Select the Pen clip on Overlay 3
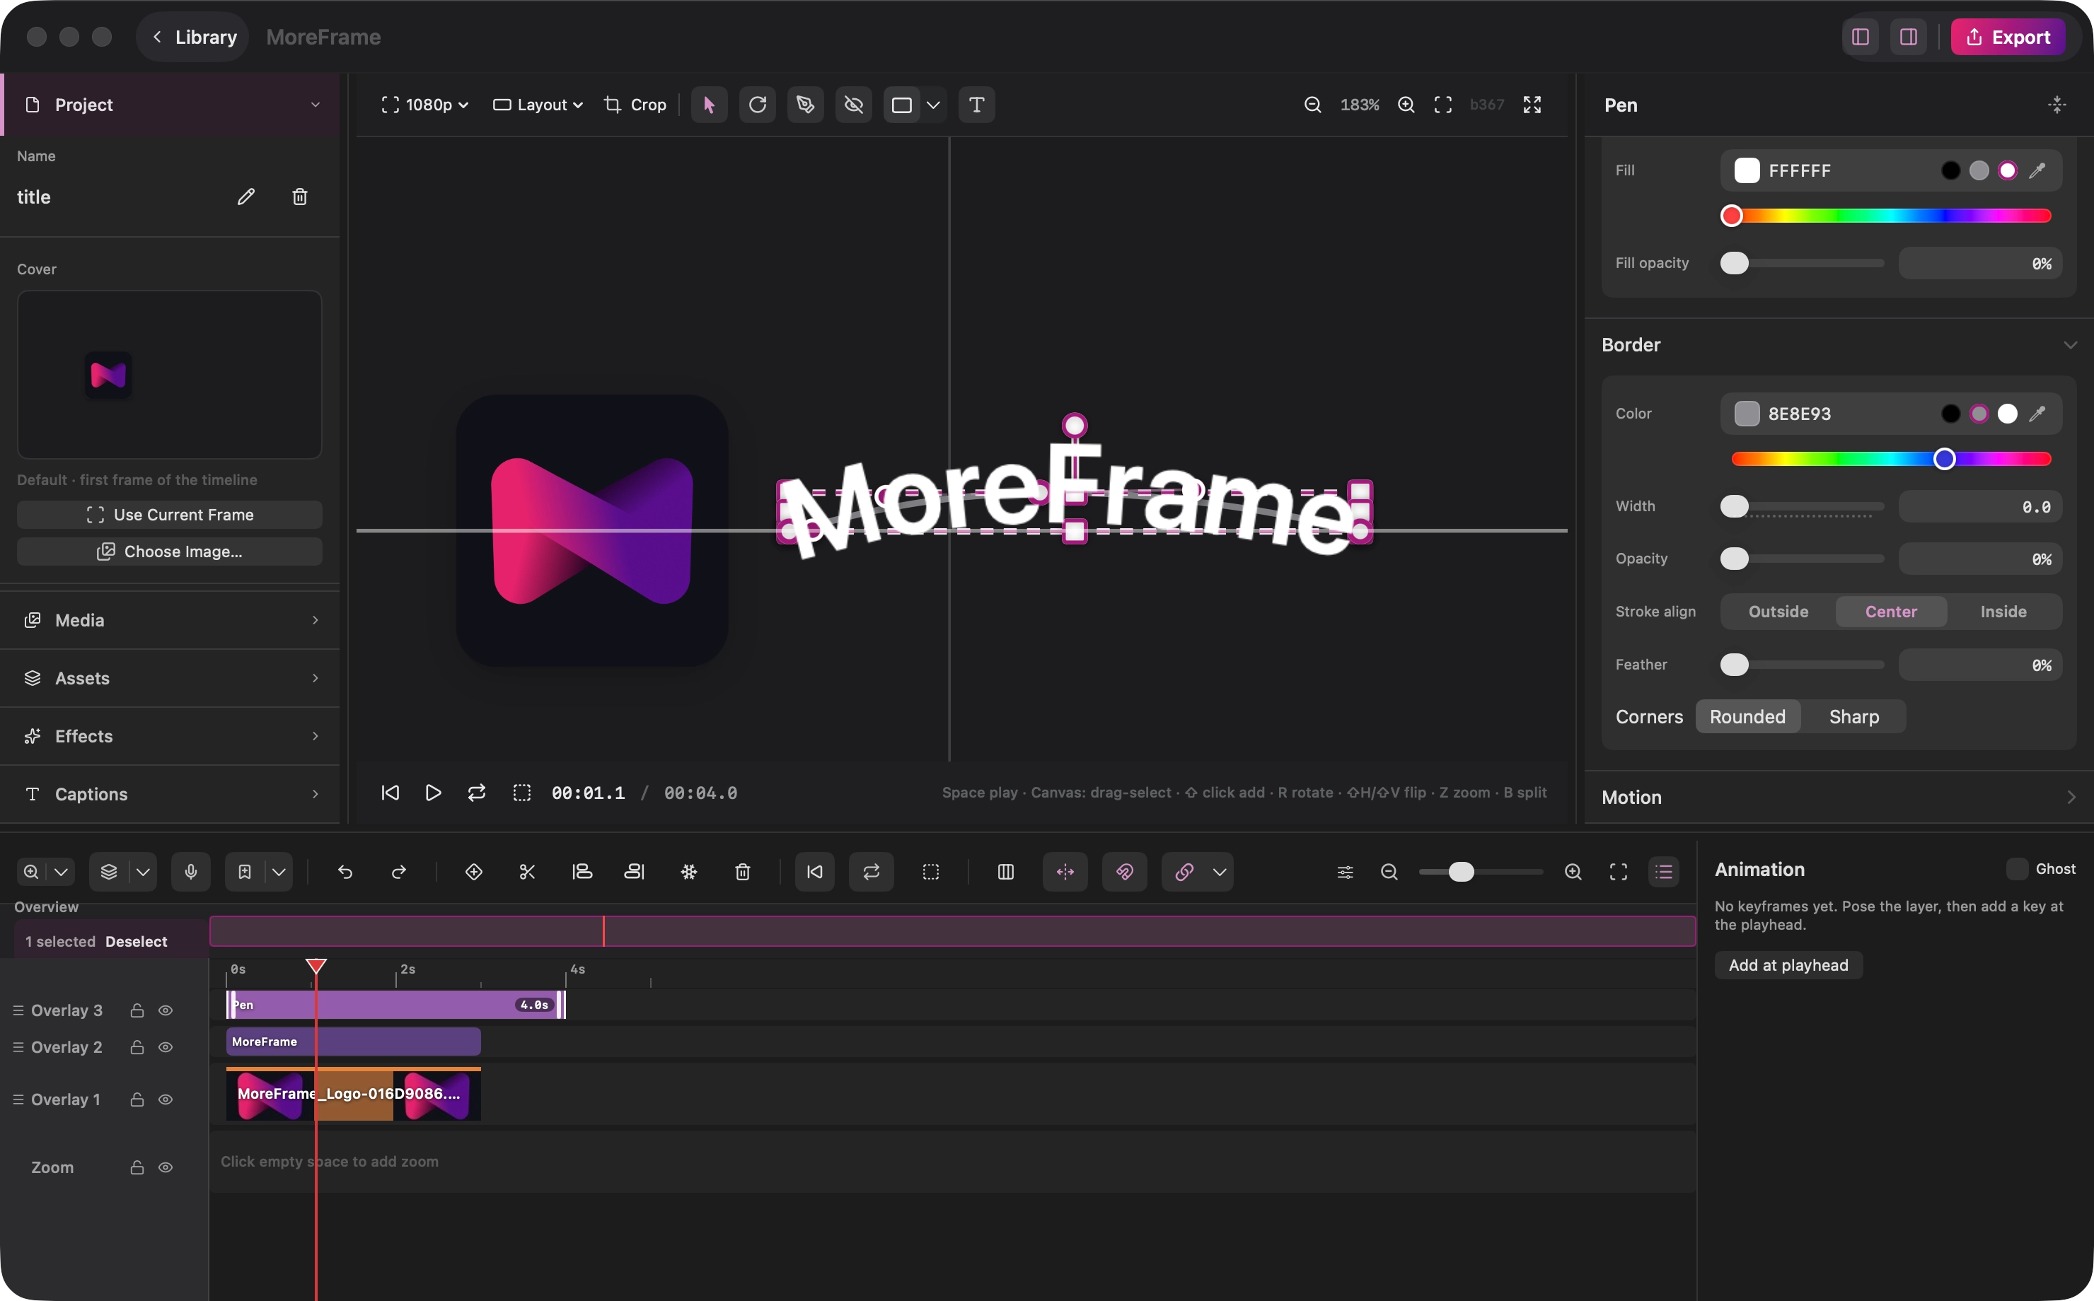This screenshot has height=1301, width=2094. click(x=396, y=1005)
